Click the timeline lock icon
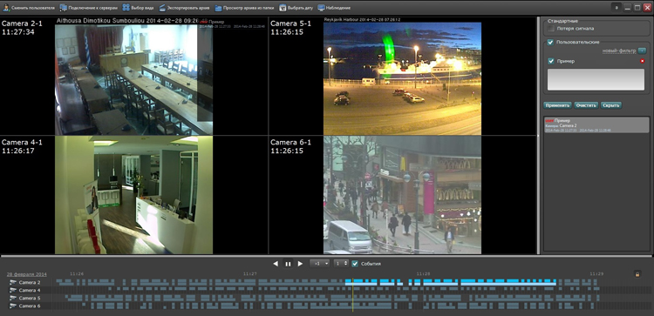The width and height of the screenshot is (654, 316). pos(637,274)
